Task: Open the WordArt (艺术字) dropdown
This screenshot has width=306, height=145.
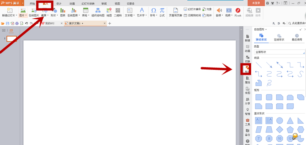Action: coord(142,13)
